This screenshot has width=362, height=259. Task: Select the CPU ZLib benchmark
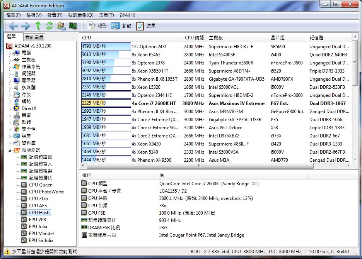[38, 199]
